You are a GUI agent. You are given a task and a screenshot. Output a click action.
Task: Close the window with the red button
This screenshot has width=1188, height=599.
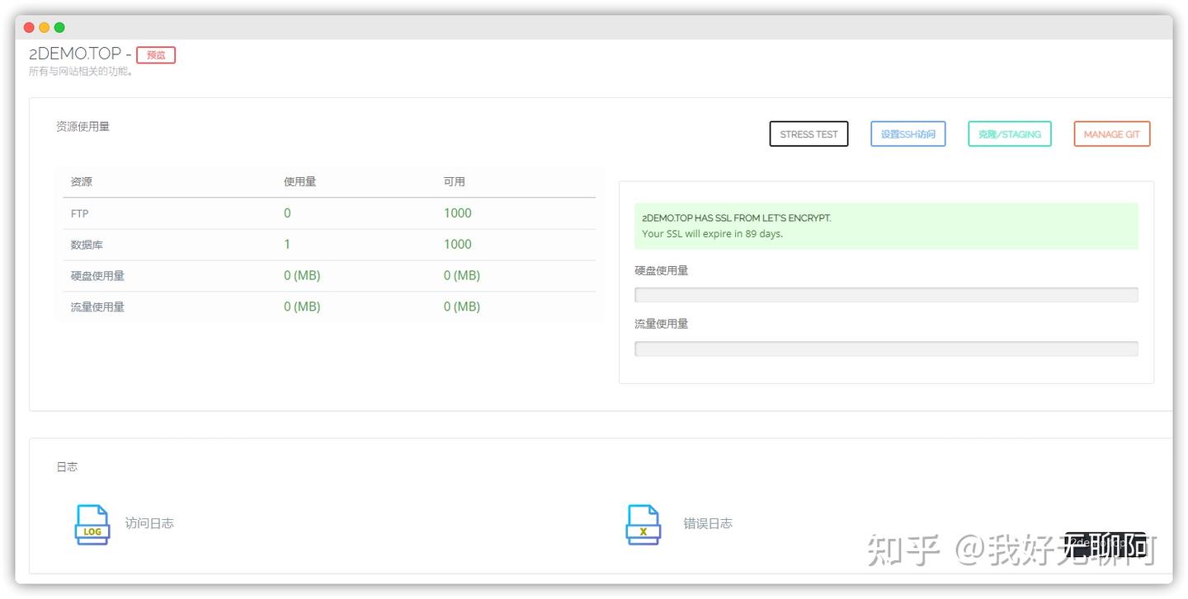tap(29, 27)
